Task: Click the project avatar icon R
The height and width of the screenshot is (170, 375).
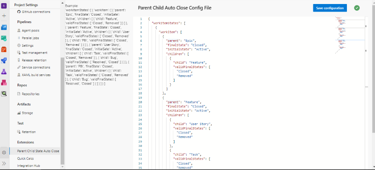Action: [4, 5]
